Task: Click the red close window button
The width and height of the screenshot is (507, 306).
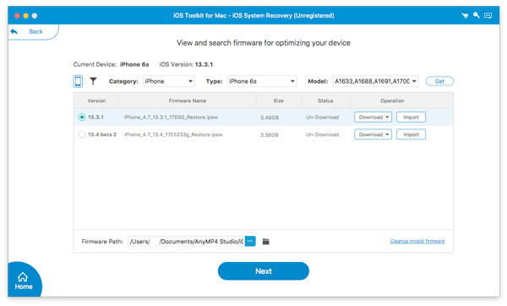Action: coord(17,15)
